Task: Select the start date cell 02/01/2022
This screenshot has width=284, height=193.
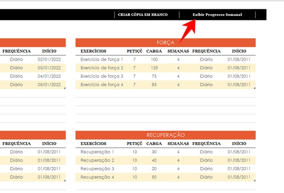Action: tap(49, 59)
